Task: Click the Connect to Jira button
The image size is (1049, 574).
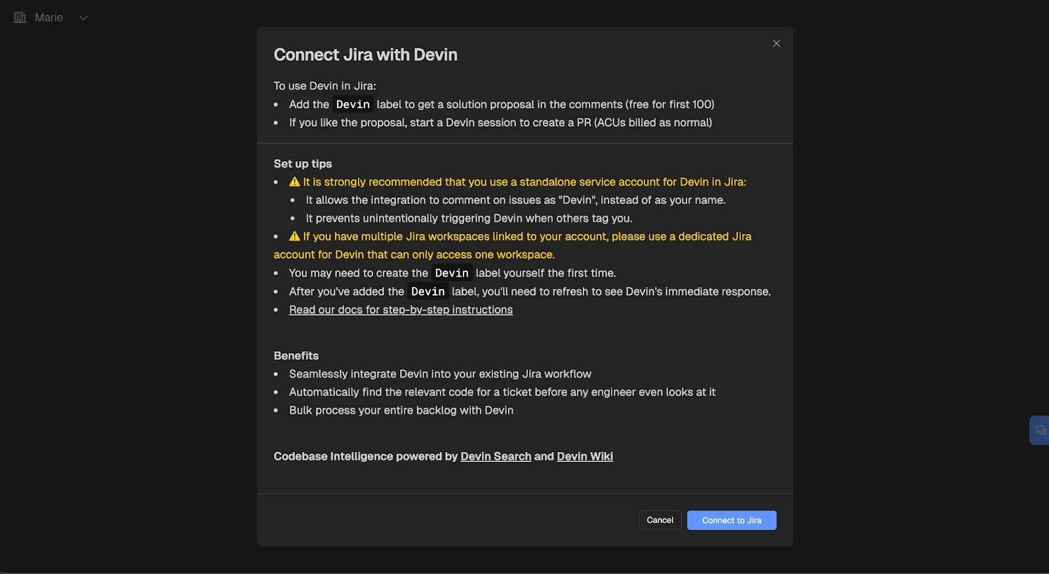Action: tap(732, 520)
